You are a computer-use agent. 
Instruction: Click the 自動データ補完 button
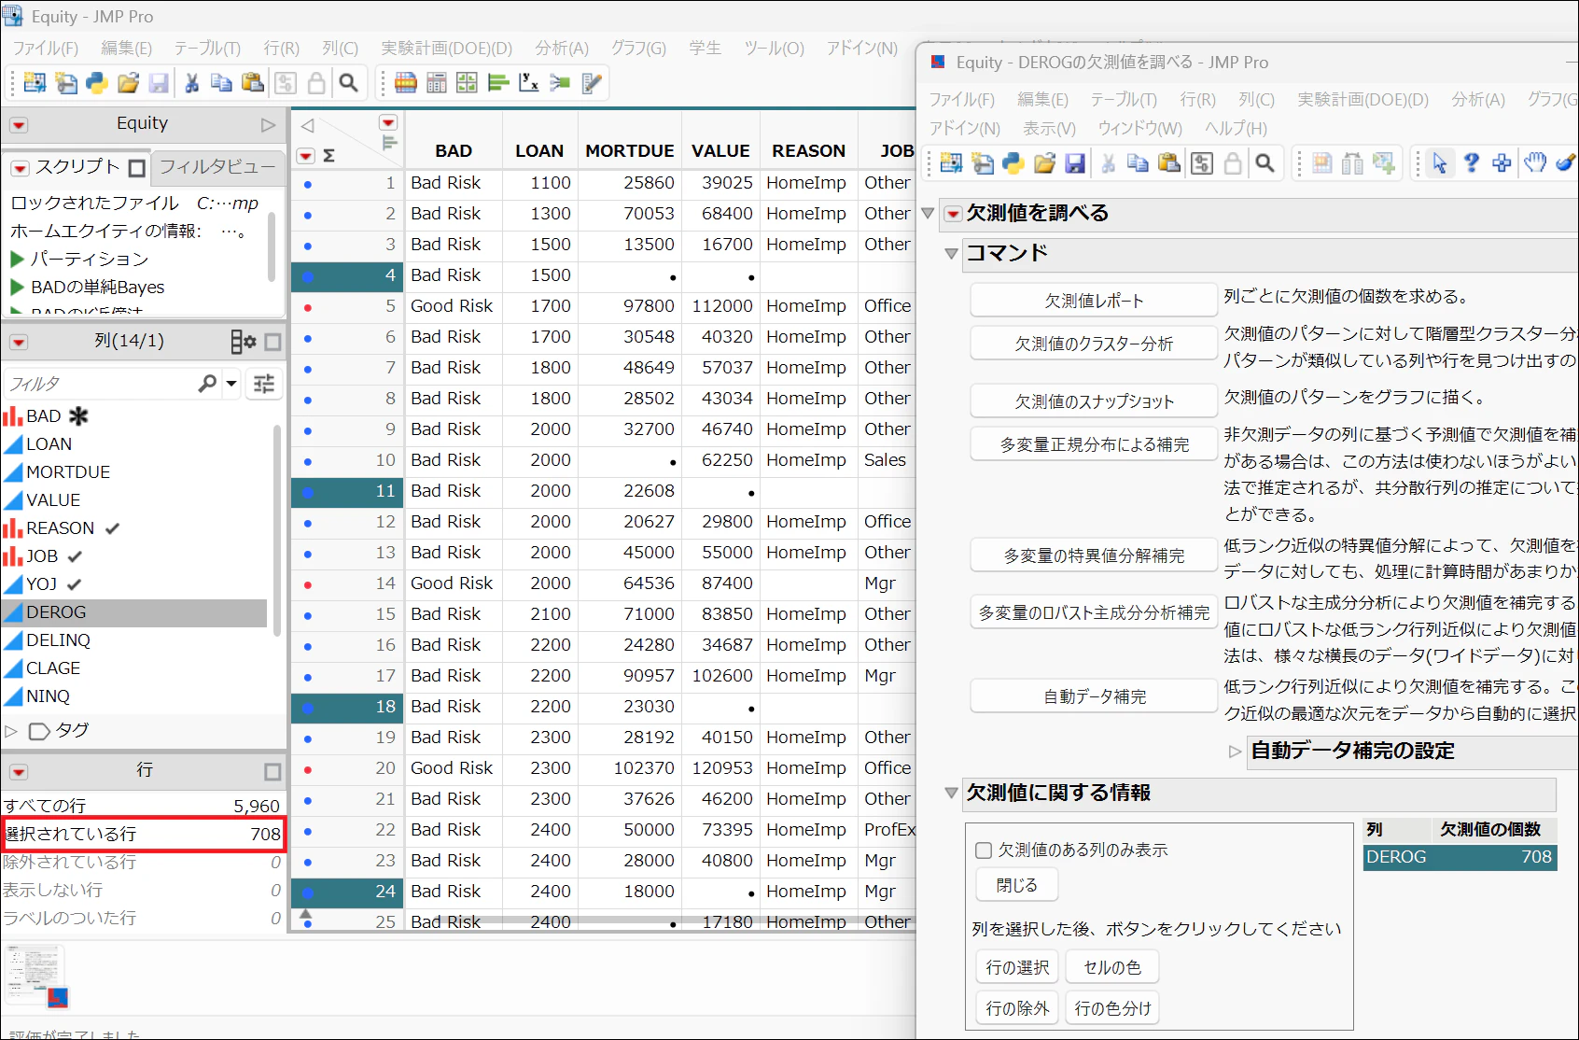click(x=1094, y=696)
